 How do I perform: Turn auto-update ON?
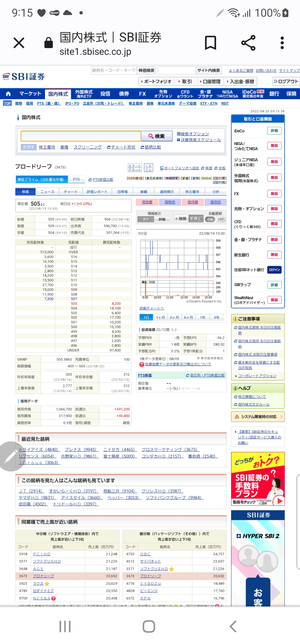tap(210, 219)
